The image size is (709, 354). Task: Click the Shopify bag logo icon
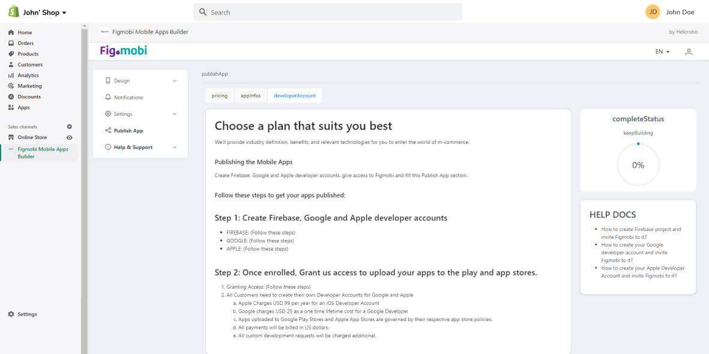click(13, 12)
